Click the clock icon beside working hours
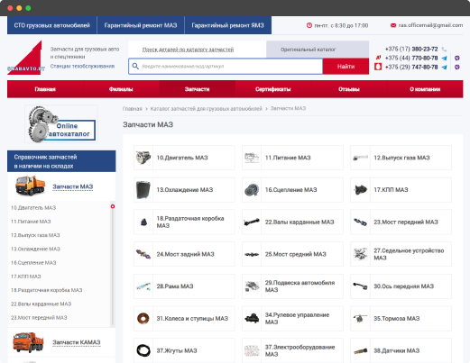Screen dimensions: 470x363 pyautogui.click(x=309, y=25)
